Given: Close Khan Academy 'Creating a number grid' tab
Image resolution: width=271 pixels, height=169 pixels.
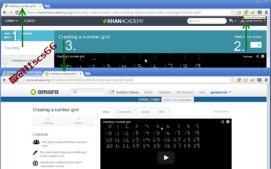Looking at the screenshot, I should coord(40,6).
